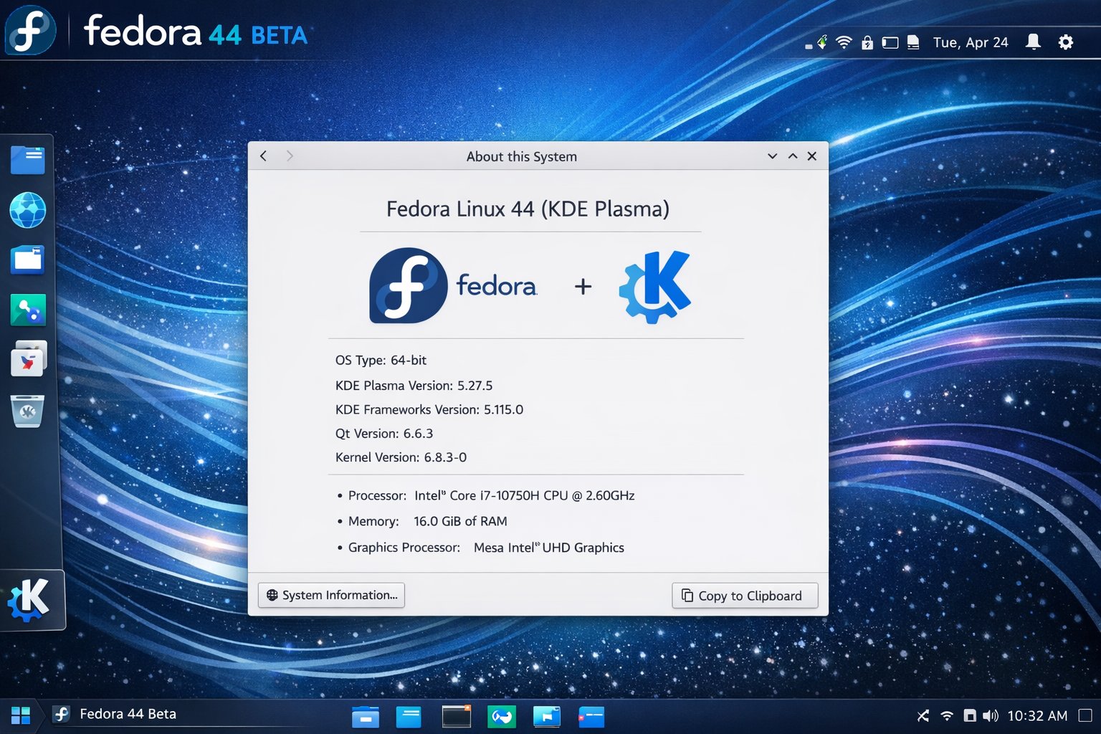Launch the web browser from the dock
The height and width of the screenshot is (734, 1101).
28,211
